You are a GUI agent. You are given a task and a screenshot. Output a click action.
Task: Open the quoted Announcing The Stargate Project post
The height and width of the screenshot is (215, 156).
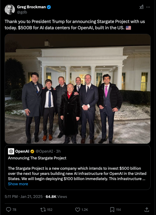pyautogui.click(x=78, y=167)
